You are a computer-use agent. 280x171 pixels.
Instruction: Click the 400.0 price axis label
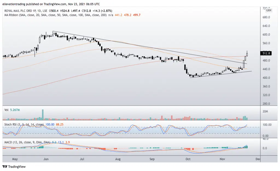[x=266, y=78]
